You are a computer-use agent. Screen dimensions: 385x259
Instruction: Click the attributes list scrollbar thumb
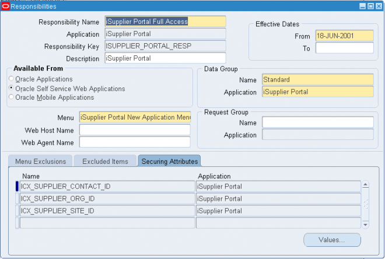(365, 204)
